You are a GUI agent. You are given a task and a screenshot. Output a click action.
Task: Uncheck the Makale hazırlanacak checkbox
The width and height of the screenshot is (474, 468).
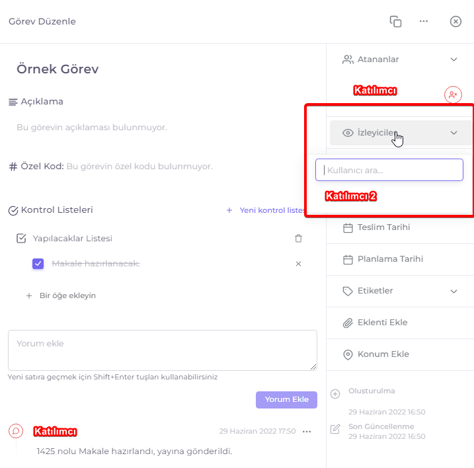38,264
